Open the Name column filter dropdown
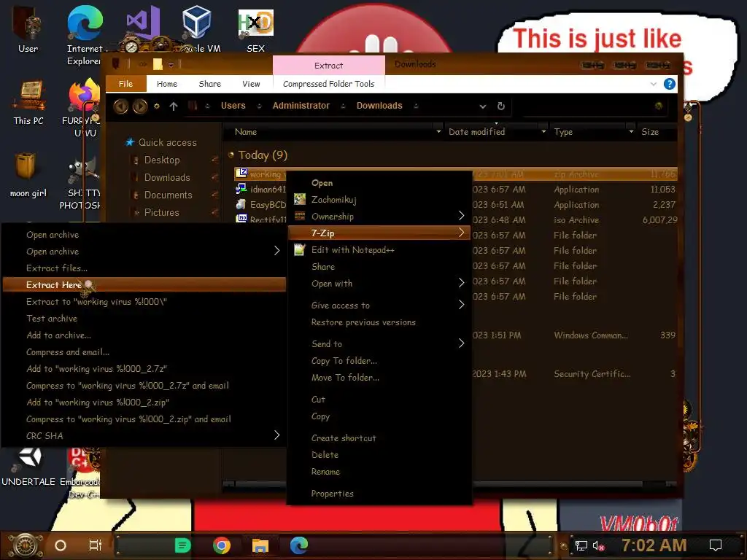The height and width of the screenshot is (560, 747). pos(438,131)
